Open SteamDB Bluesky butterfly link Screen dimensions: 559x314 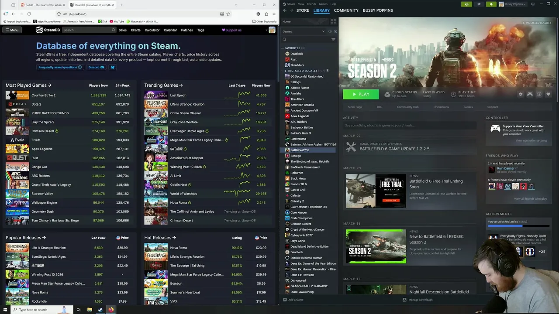point(112,67)
